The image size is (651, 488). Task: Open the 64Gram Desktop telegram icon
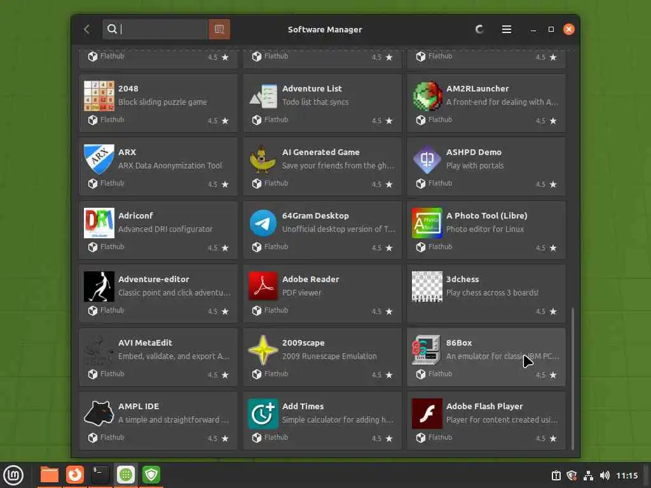click(x=263, y=223)
